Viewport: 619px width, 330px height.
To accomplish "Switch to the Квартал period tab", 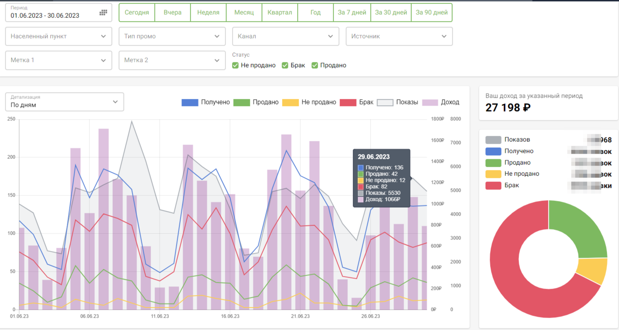I will 280,13.
